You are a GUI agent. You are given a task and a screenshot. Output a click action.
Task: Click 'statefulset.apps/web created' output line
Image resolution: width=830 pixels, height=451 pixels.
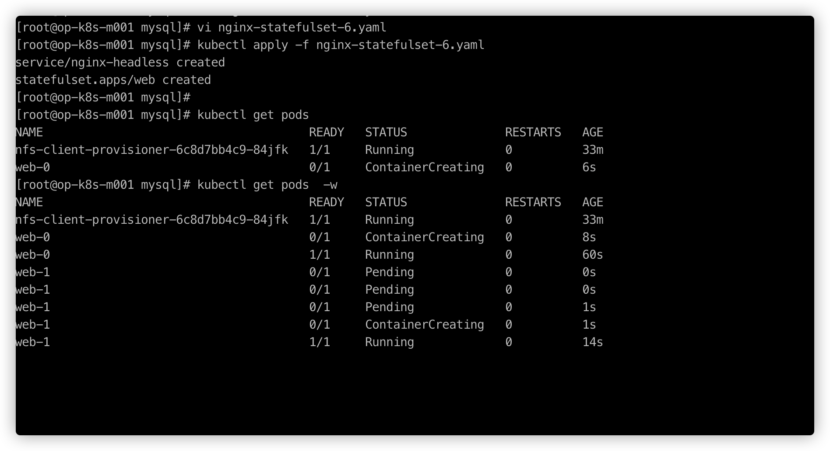113,80
